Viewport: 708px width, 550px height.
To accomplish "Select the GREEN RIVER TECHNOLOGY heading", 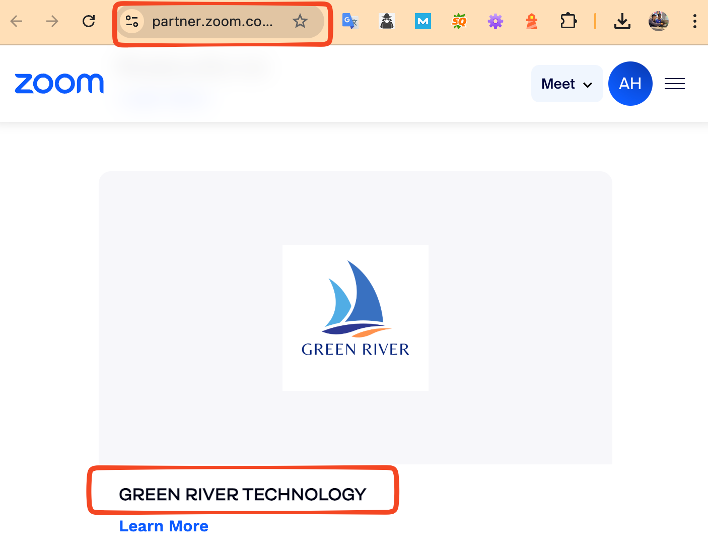I will pos(242,494).
